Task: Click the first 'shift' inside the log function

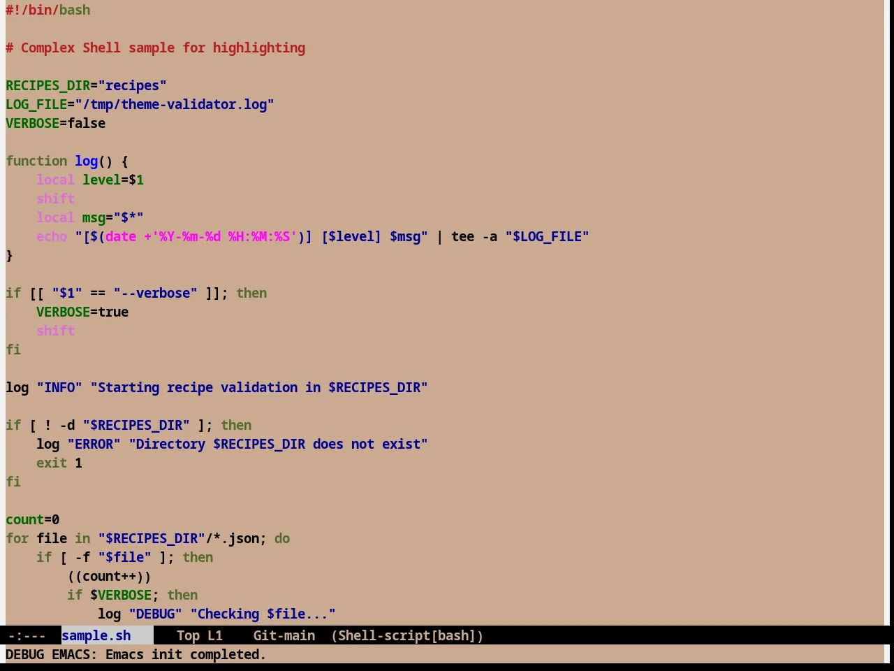Action: click(x=55, y=199)
